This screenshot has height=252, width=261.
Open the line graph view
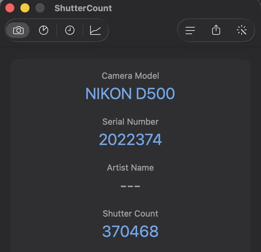tap(95, 30)
